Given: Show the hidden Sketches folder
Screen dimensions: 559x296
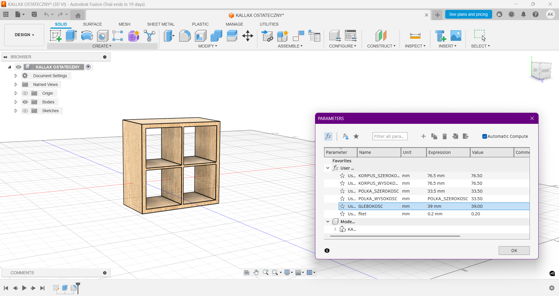Looking at the screenshot, I should (x=25, y=111).
